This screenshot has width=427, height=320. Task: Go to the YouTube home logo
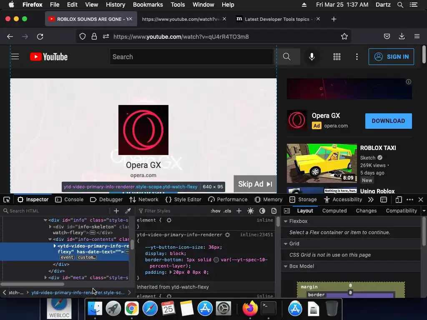coord(49,57)
